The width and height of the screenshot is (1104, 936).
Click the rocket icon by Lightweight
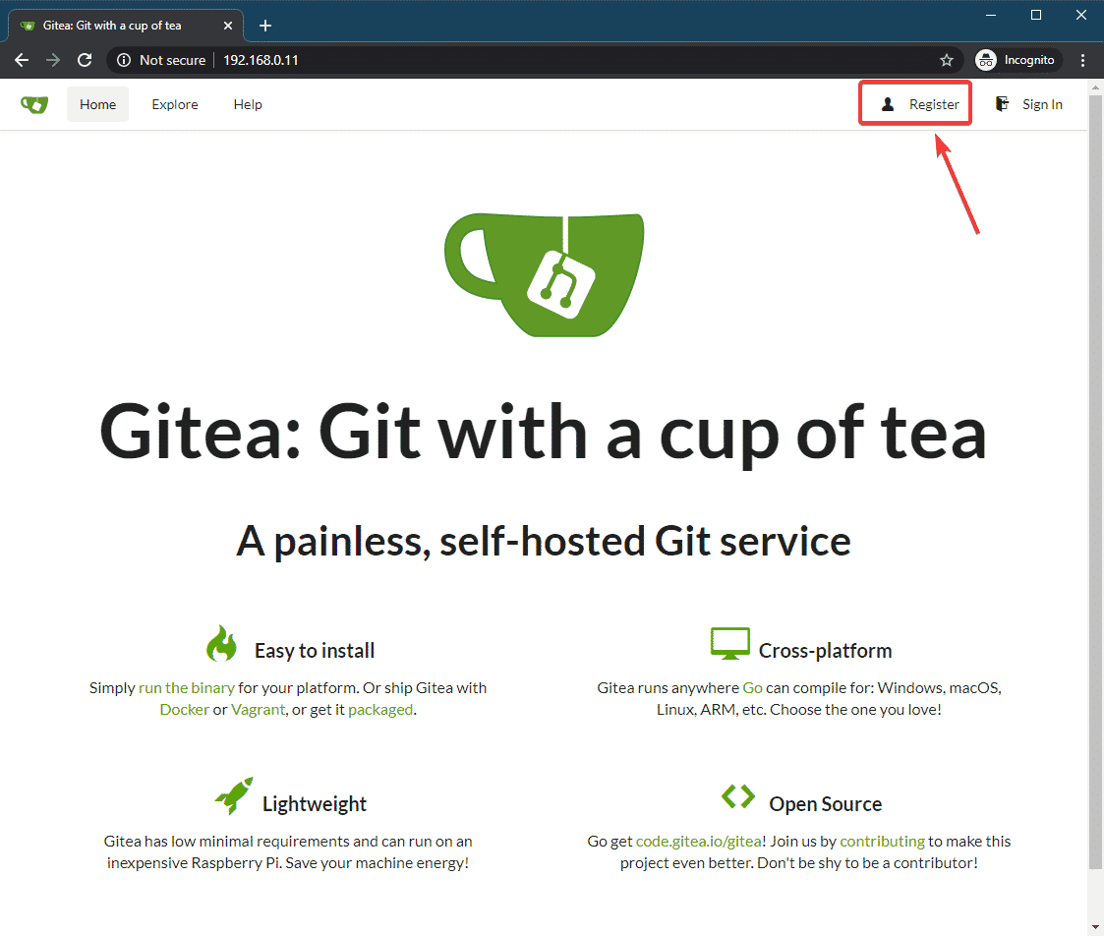point(234,795)
